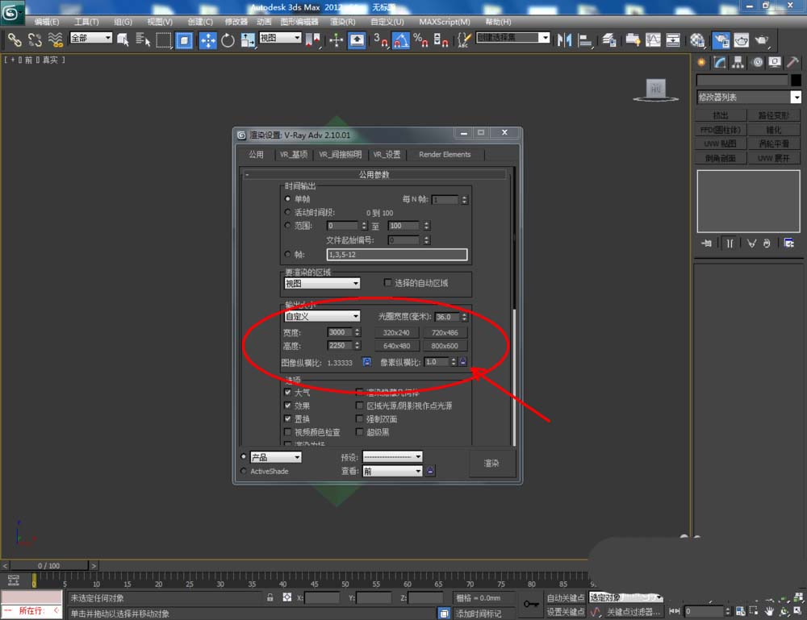The height and width of the screenshot is (620, 807).
Task: Click the teapot Render icon
Action: pos(761,40)
